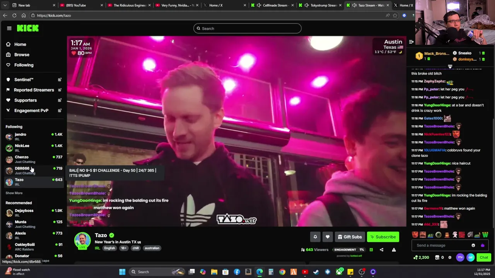The image size is (495, 278).
Task: Click the Gift Subs button
Action: coord(350,237)
